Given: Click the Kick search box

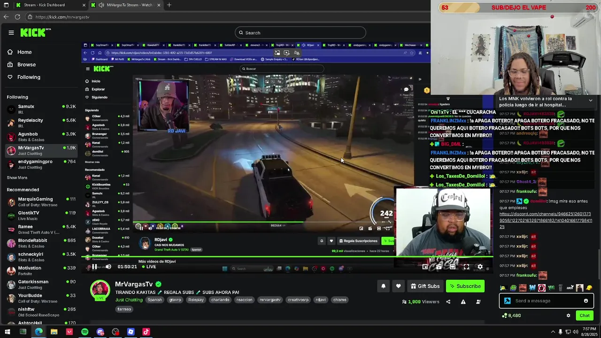Looking at the screenshot, I should [300, 32].
